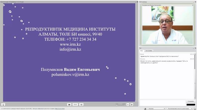
Task: Minimize the presentation panel
Action: 135,2
